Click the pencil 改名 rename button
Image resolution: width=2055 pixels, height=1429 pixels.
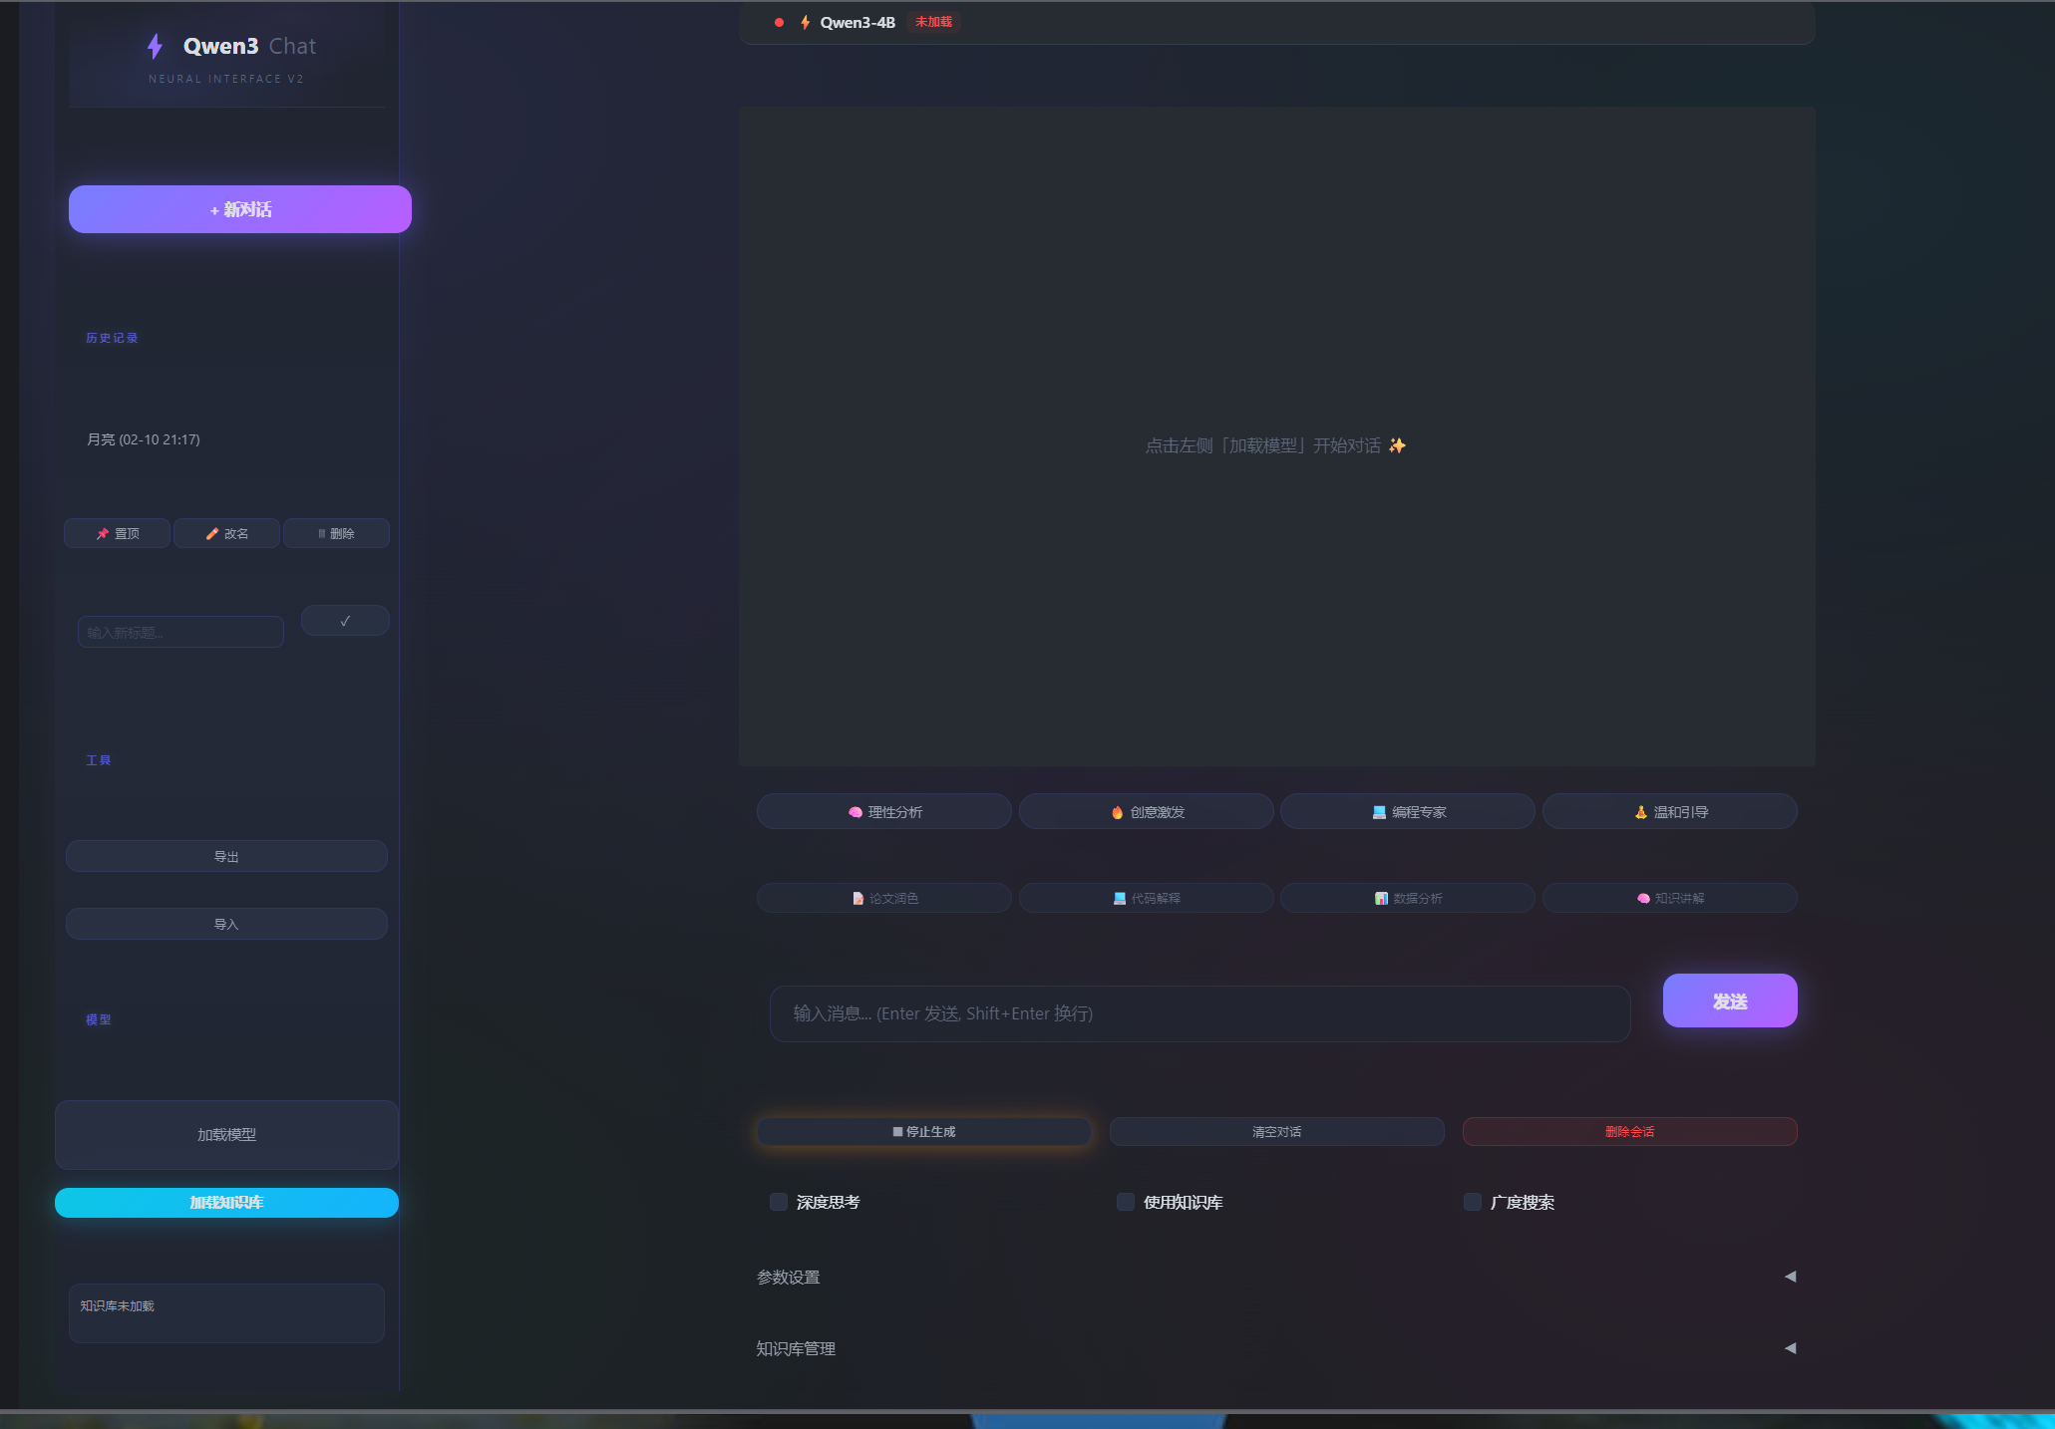tap(226, 533)
